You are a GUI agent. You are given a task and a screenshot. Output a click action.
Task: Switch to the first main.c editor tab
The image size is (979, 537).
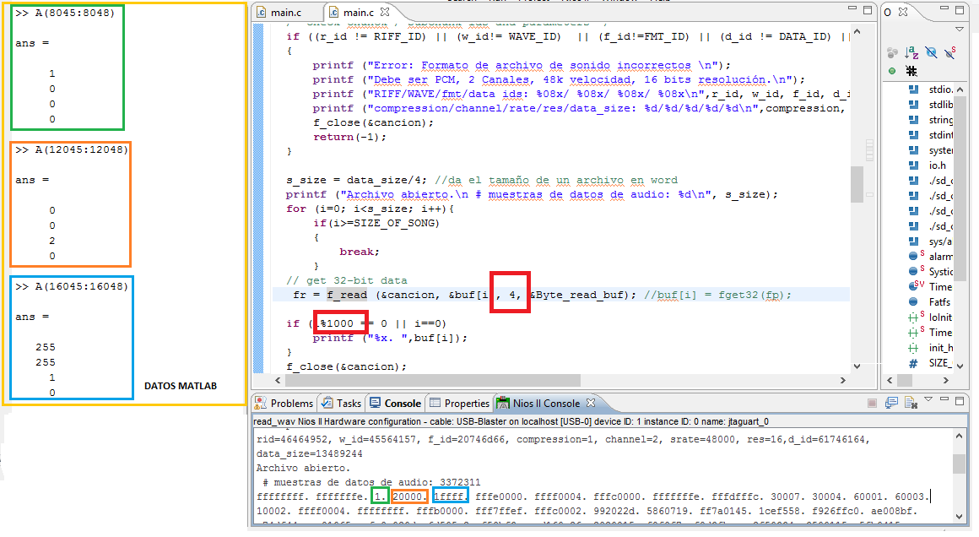click(x=286, y=13)
